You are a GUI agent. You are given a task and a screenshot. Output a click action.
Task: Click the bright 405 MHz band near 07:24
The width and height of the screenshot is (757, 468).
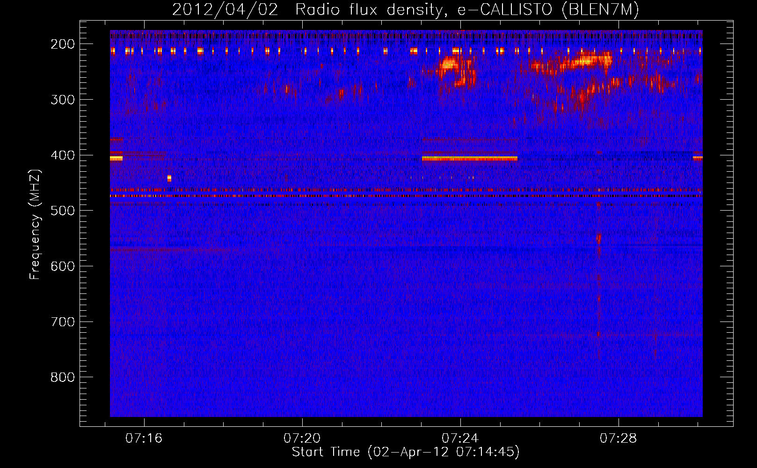pyautogui.click(x=469, y=159)
